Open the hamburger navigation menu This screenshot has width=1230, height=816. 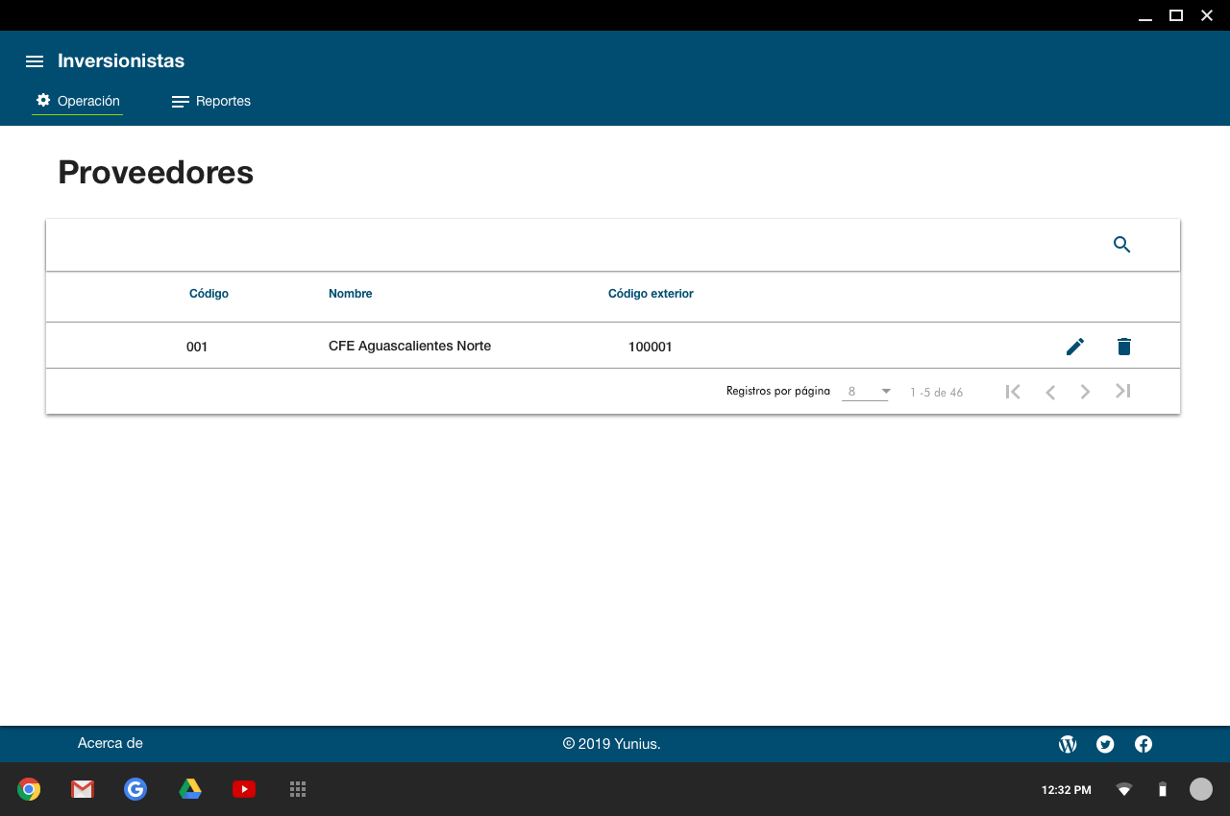(35, 61)
